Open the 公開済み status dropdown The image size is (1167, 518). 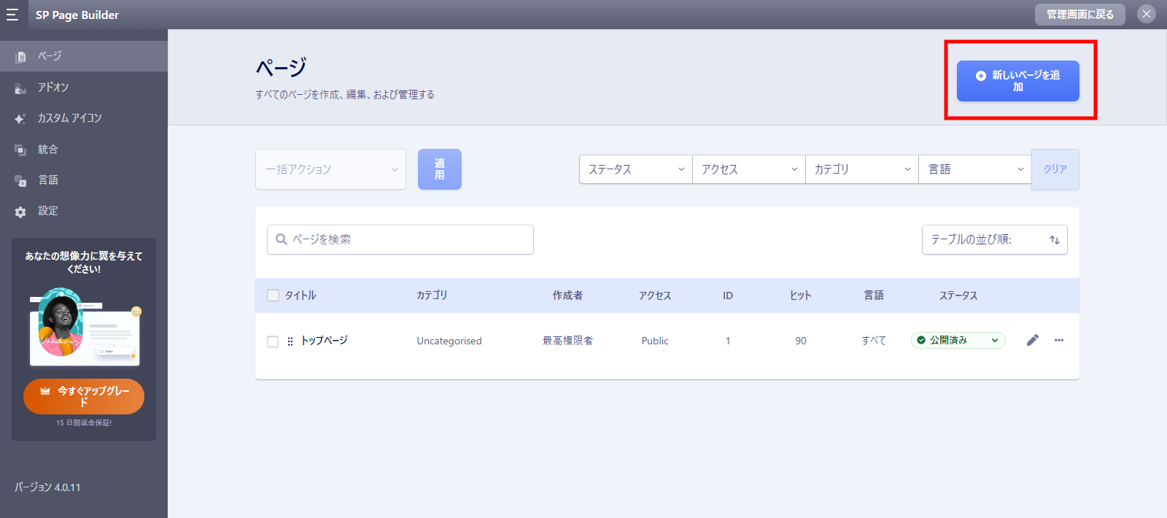(x=958, y=340)
